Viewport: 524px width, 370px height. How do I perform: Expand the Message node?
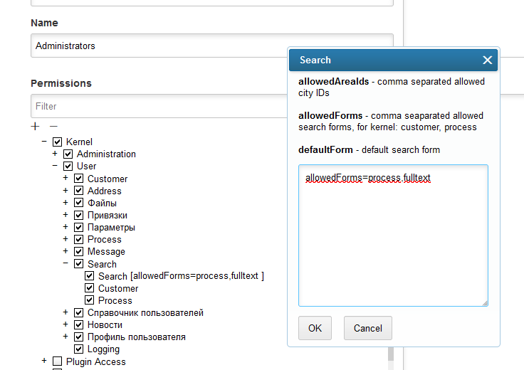pos(65,250)
